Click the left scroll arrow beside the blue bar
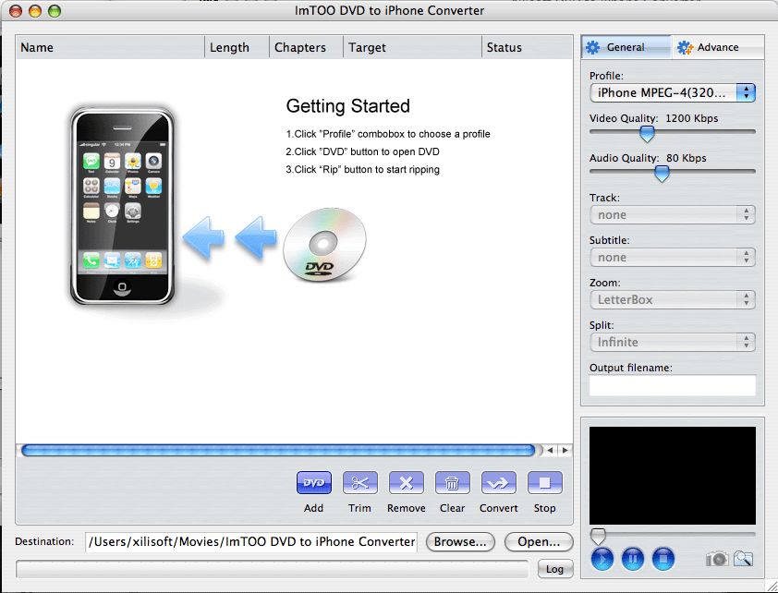The width and height of the screenshot is (778, 593). click(x=550, y=450)
